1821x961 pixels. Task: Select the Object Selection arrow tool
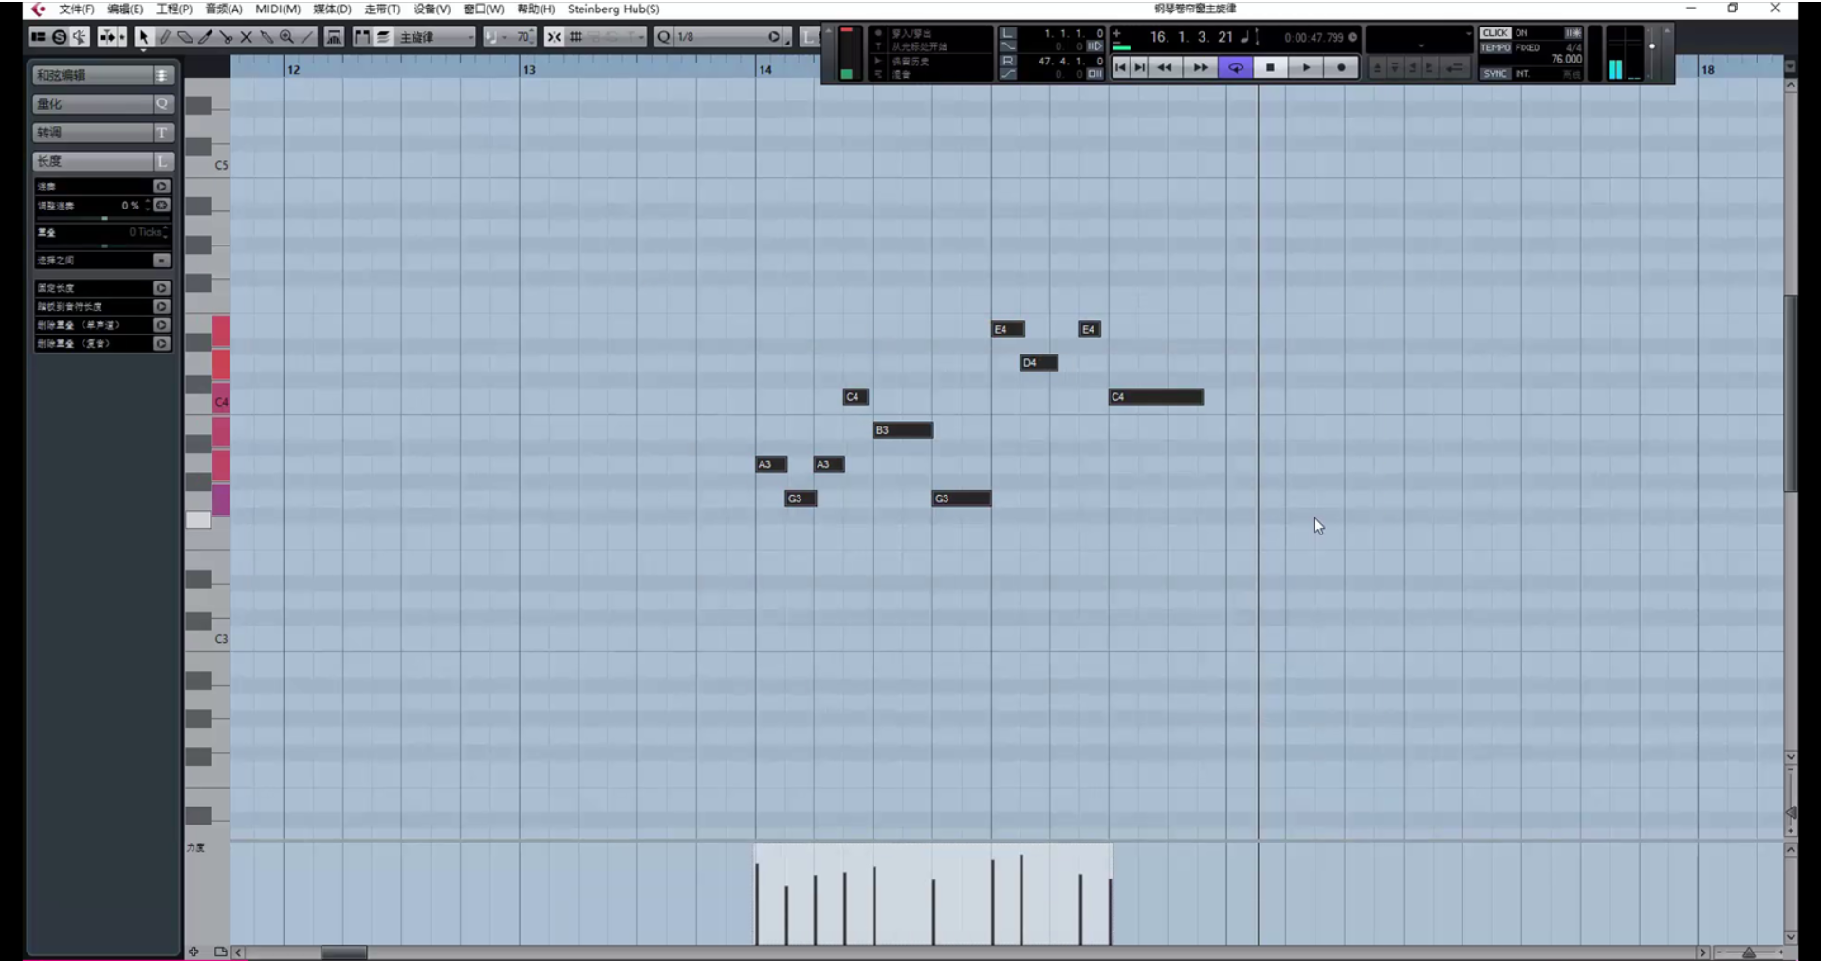(143, 37)
